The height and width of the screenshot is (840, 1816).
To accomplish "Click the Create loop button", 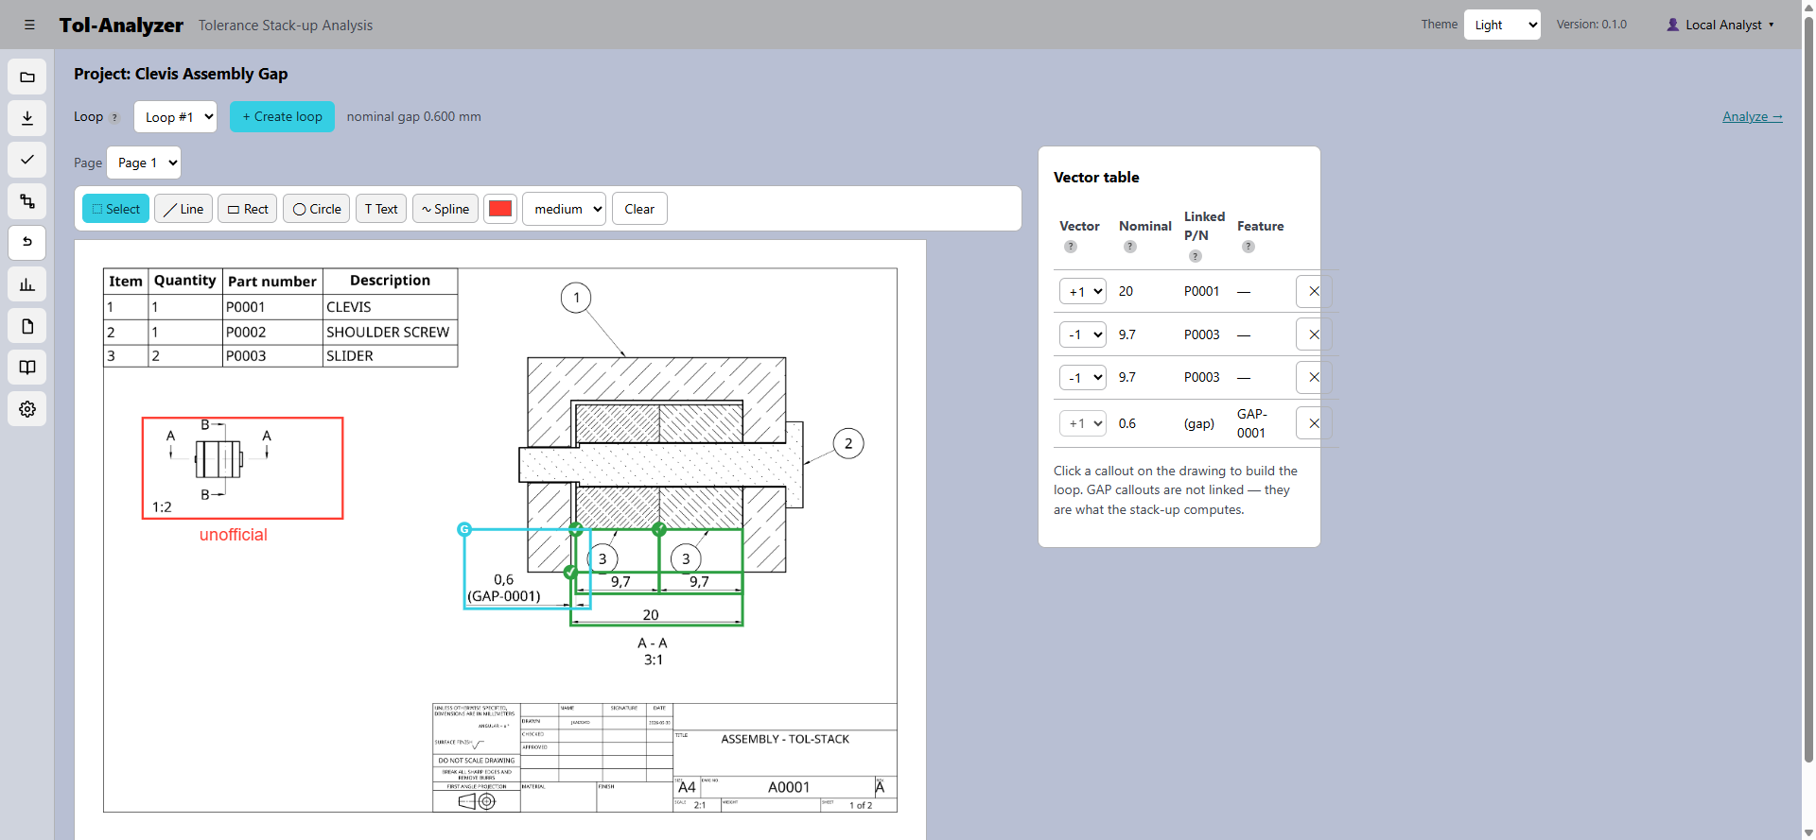I will coord(283,116).
